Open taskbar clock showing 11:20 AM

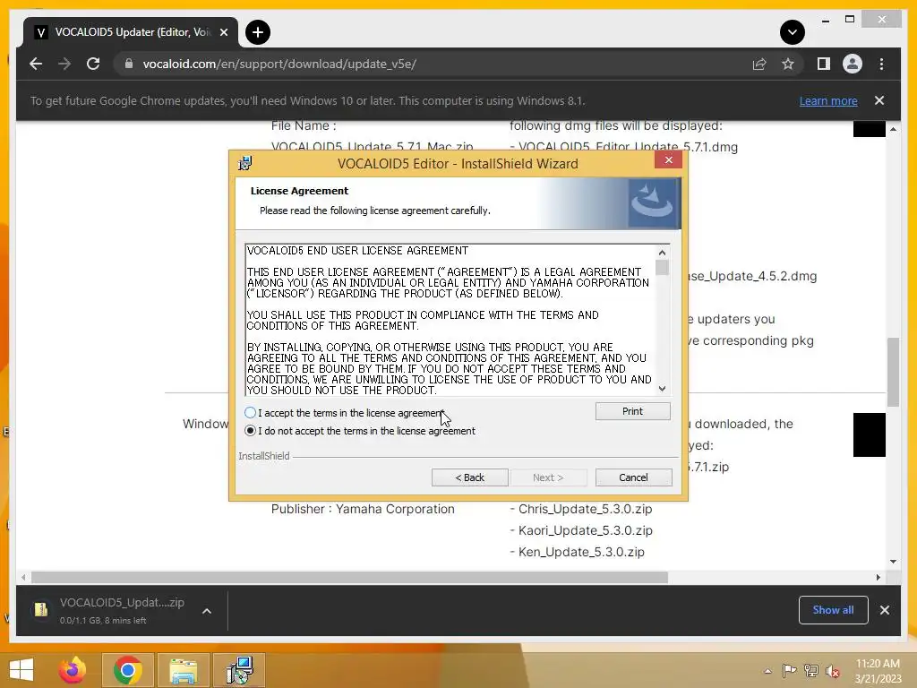point(878,671)
